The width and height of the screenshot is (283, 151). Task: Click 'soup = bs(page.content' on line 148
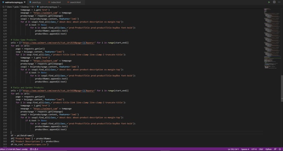pos(29,100)
